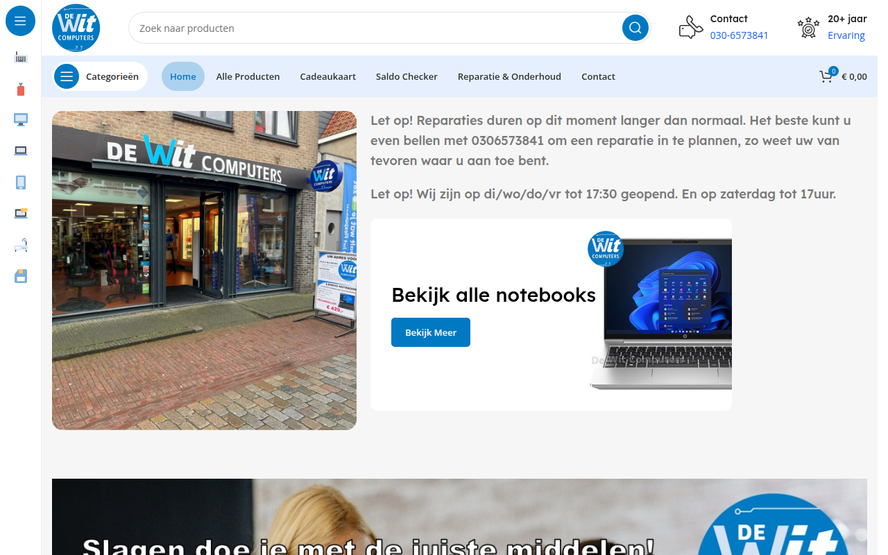Click the phone contact icon in header
The image size is (888, 555).
click(691, 28)
